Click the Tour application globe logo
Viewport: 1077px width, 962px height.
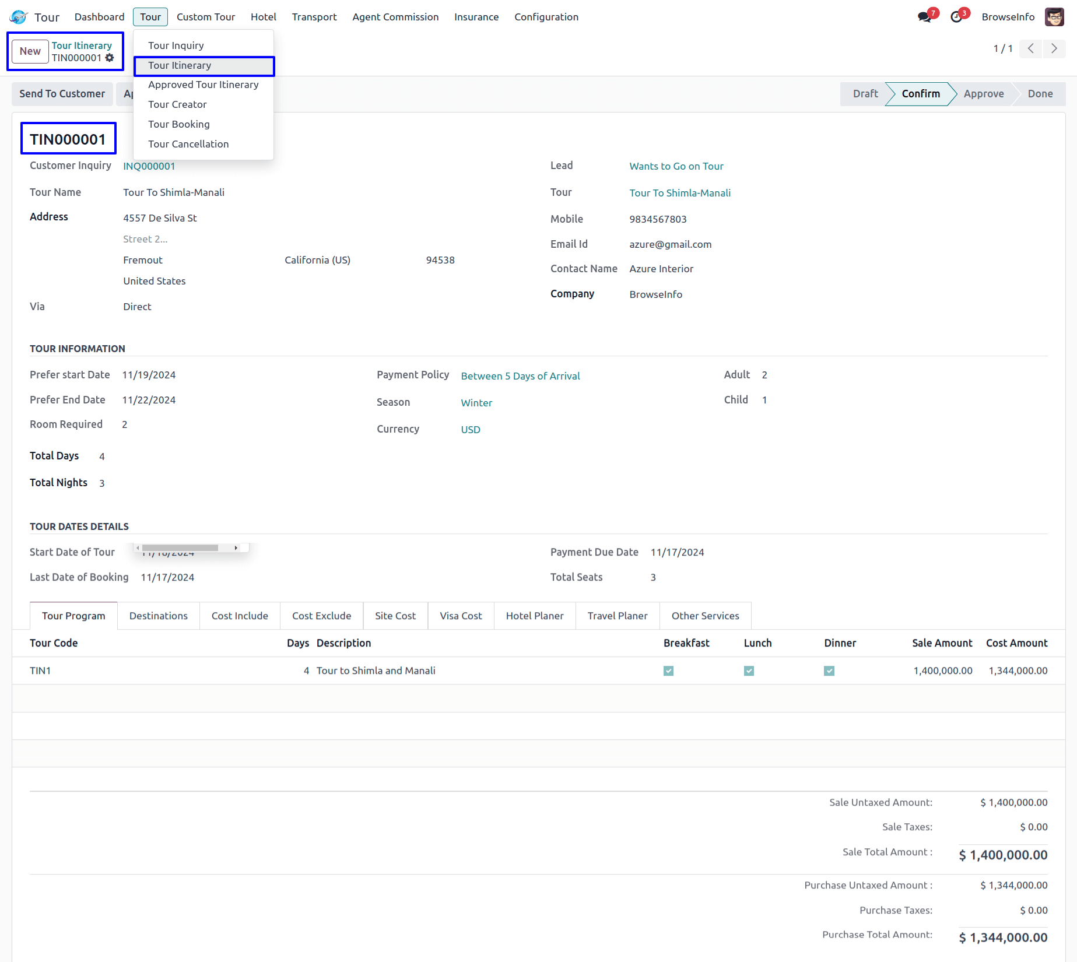point(18,16)
